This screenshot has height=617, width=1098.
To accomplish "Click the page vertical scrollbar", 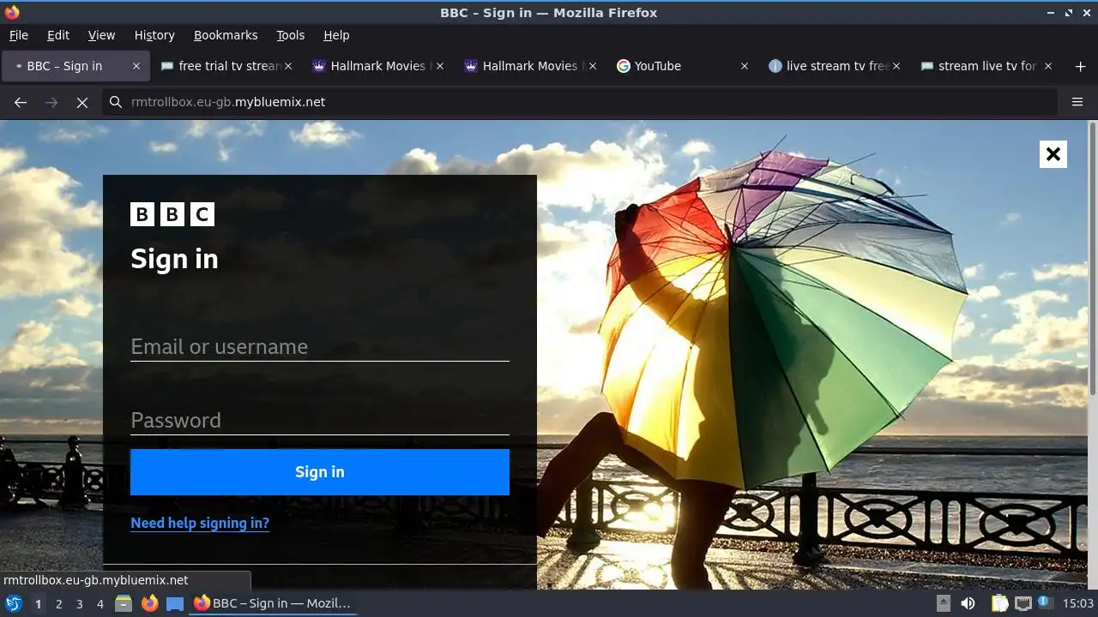I will point(1092,257).
